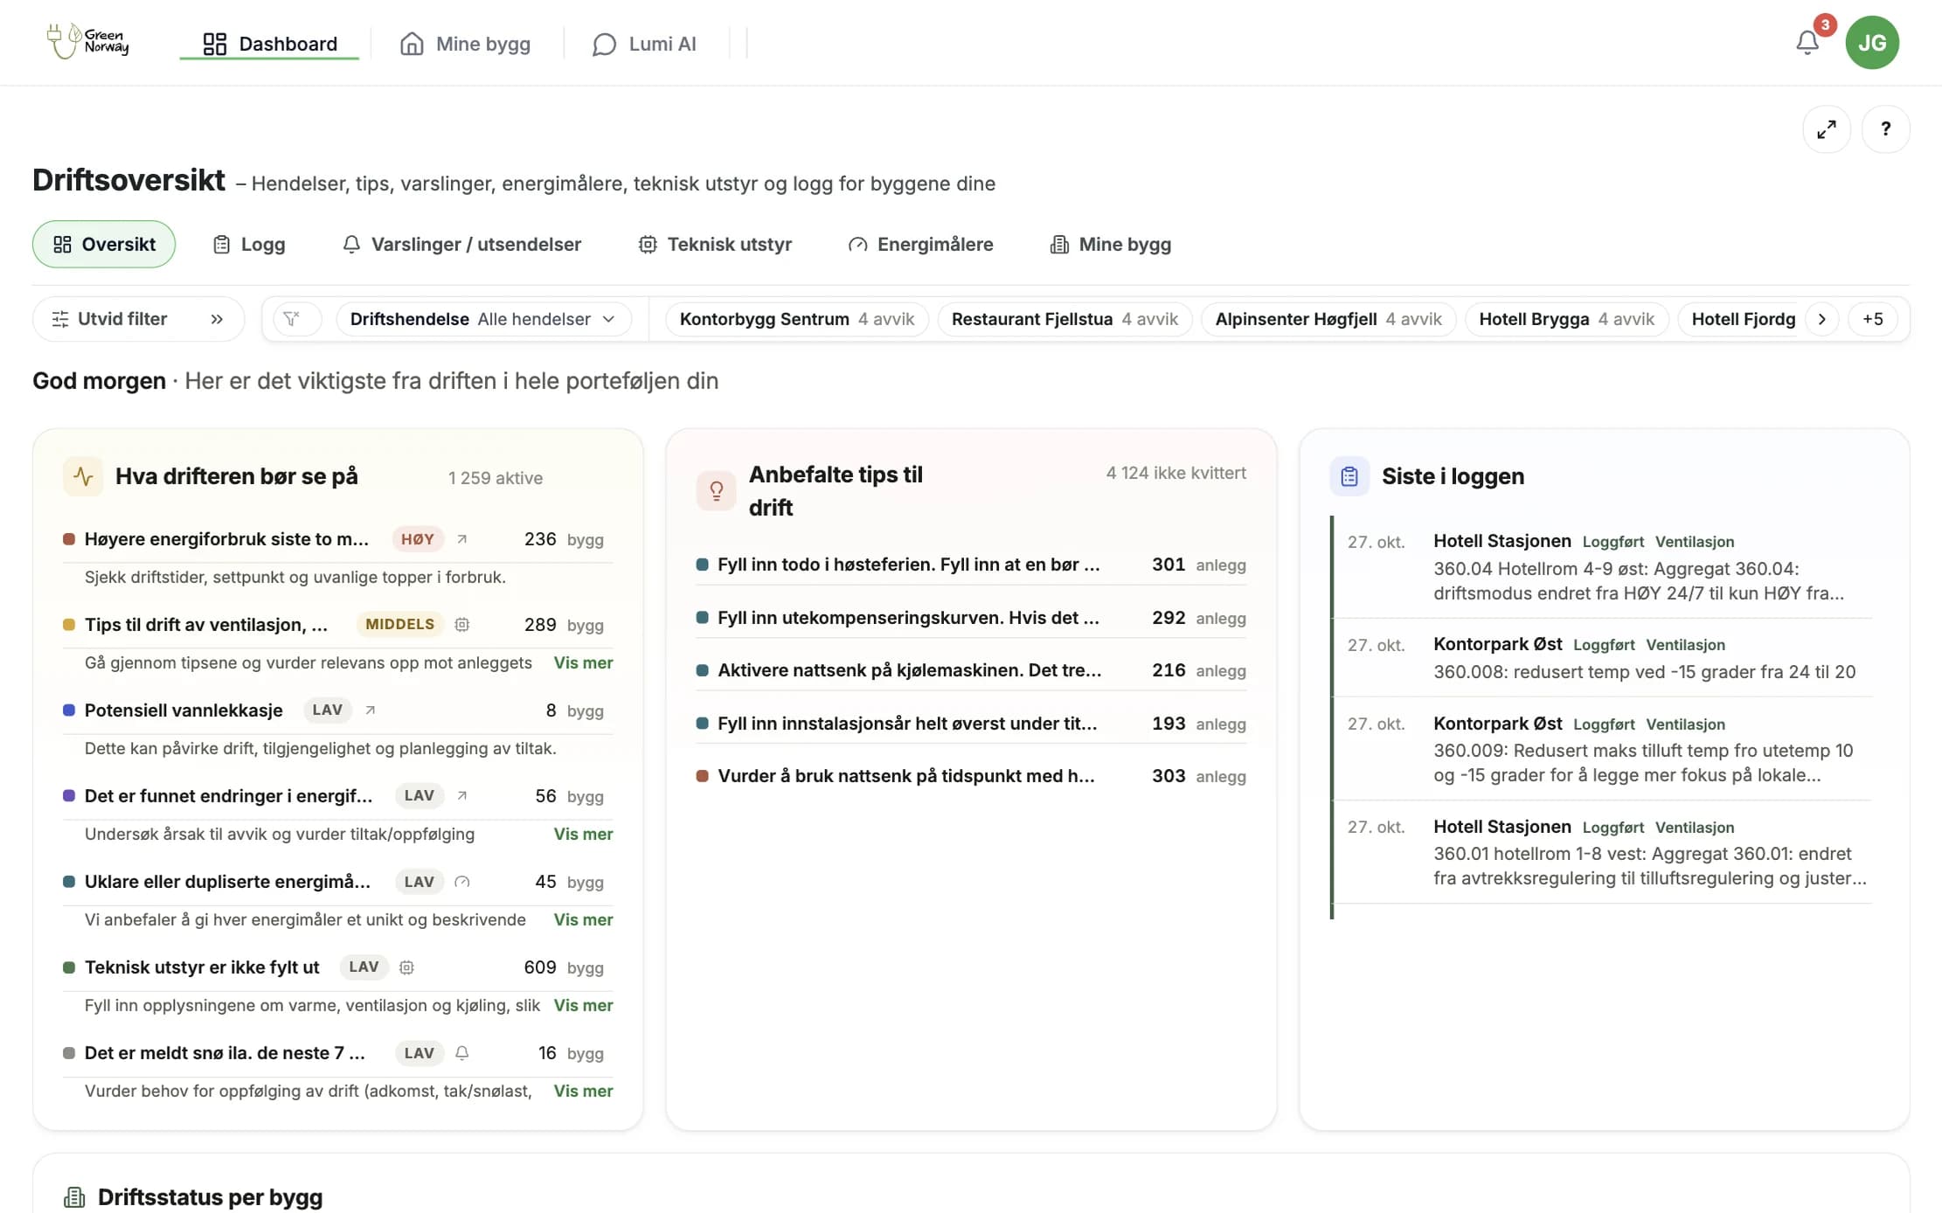Click the JG user avatar
Screen dimensions: 1942x1213
point(1872,42)
